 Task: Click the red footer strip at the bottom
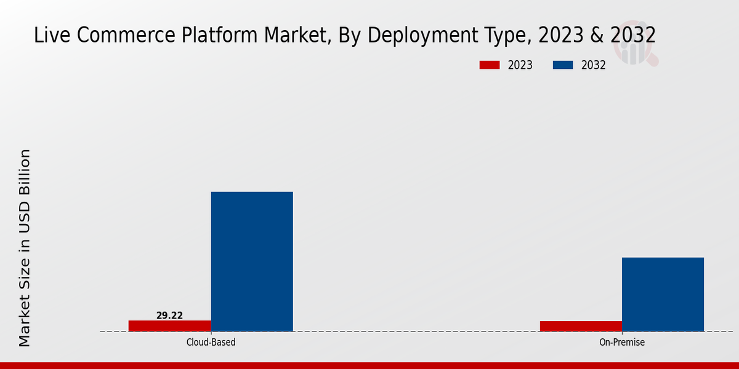tap(369, 365)
